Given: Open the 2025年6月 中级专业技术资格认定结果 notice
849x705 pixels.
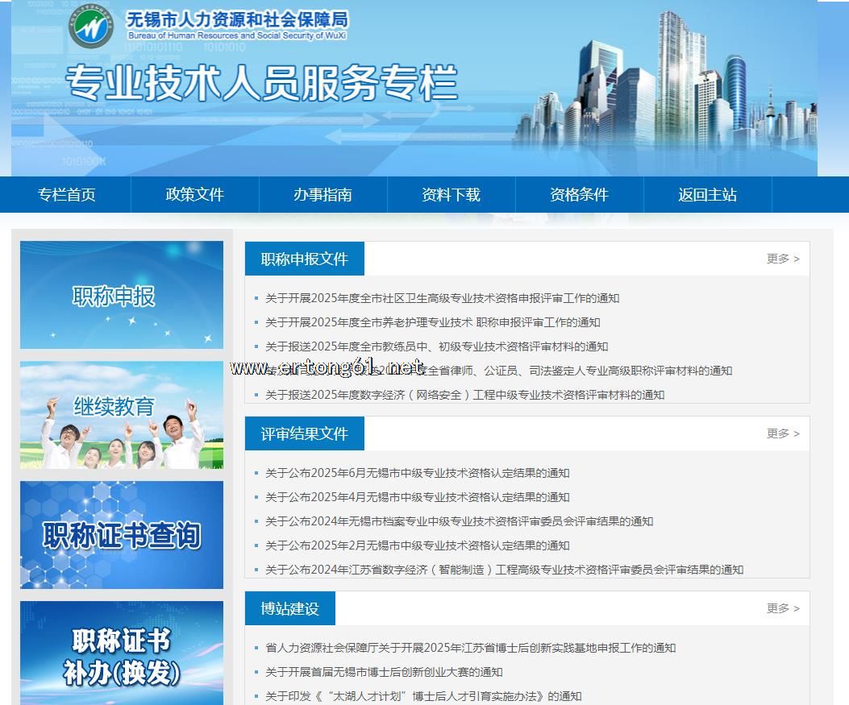Looking at the screenshot, I should tap(417, 473).
